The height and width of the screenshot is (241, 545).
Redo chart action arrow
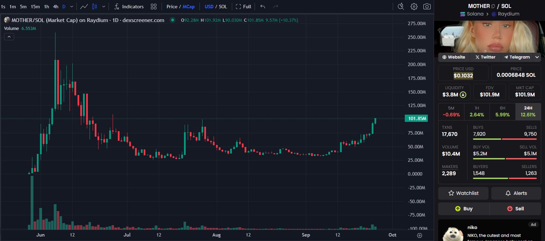[x=276, y=7]
